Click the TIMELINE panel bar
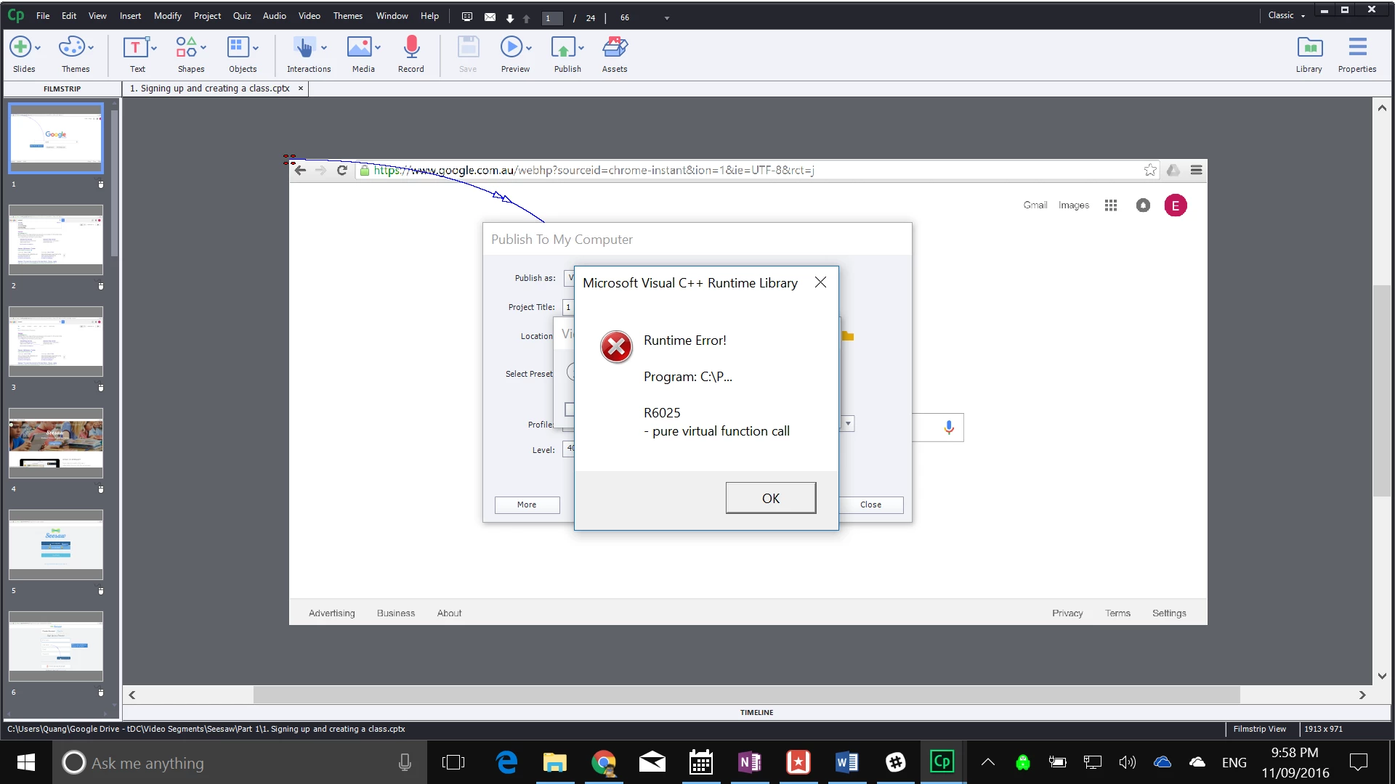Viewport: 1395px width, 784px height. click(756, 712)
